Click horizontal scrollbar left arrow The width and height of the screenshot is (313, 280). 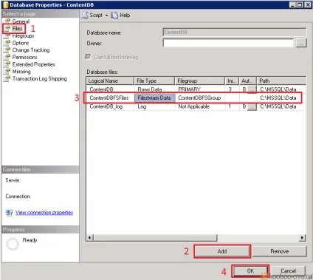(90, 238)
